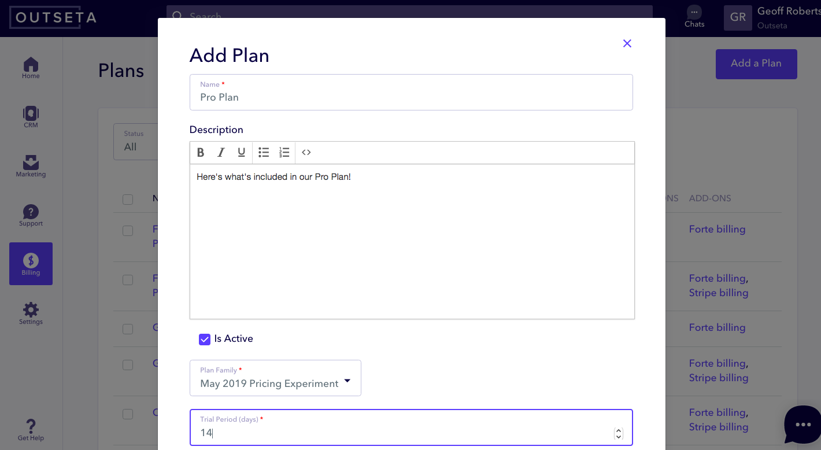Uncheck the Is Active checkbox
Screen dimensions: 821x450
click(205, 340)
